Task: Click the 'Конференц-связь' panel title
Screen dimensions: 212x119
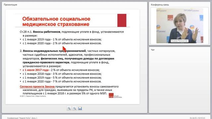Action: [160, 5]
